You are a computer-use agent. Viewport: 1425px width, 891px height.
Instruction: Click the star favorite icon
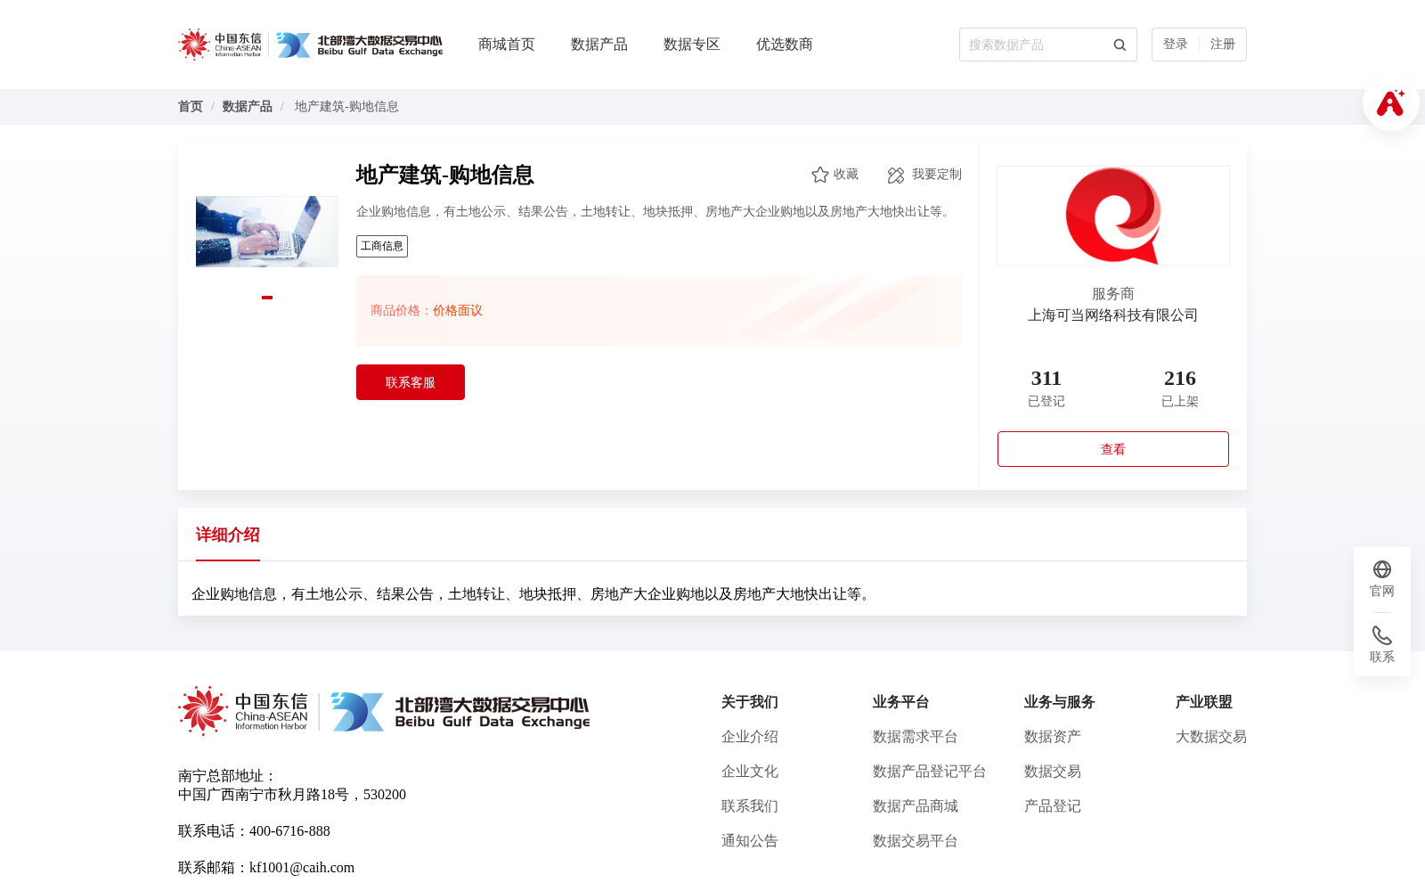(x=820, y=175)
